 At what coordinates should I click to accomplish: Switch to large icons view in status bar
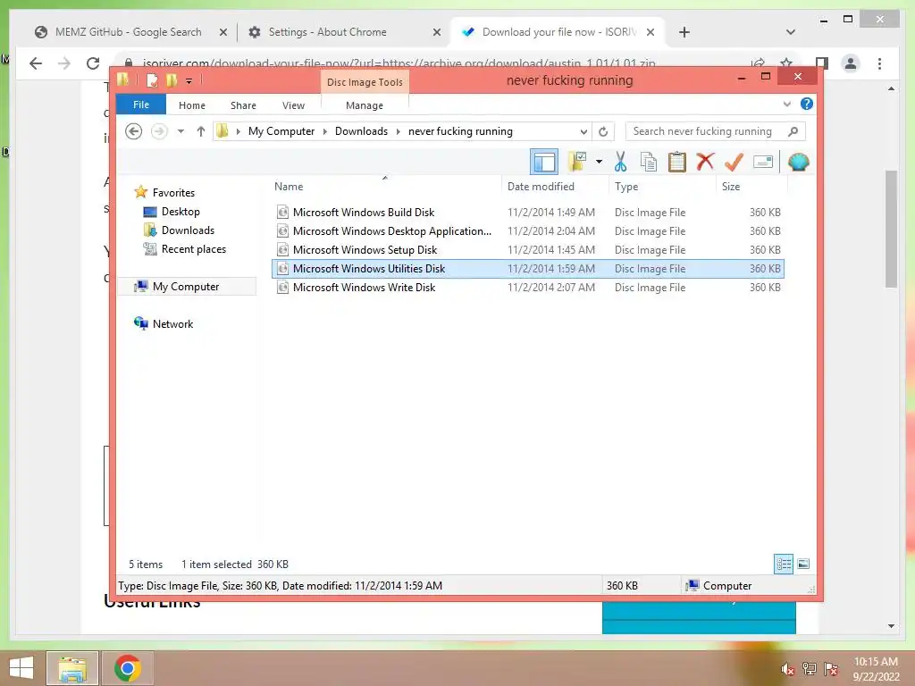[x=803, y=564]
